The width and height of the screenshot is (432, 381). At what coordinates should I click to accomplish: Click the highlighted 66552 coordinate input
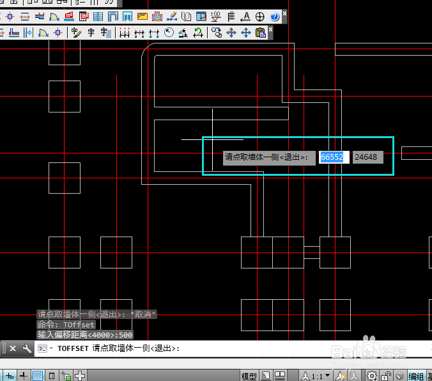click(334, 157)
